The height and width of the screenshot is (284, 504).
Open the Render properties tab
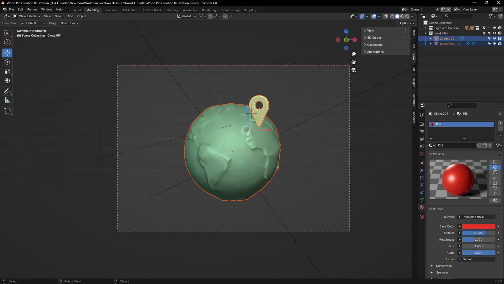click(422, 124)
